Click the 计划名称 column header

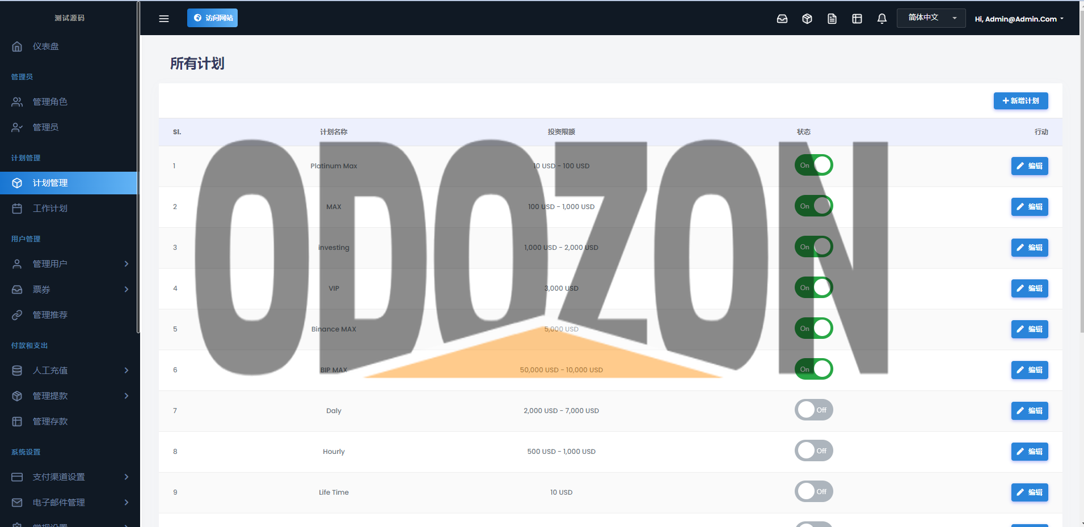point(334,132)
